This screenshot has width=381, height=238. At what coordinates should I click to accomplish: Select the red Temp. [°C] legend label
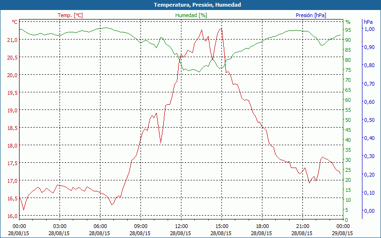70,15
